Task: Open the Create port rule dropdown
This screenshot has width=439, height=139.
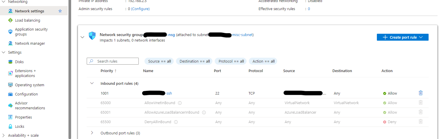Action: click(x=402, y=37)
